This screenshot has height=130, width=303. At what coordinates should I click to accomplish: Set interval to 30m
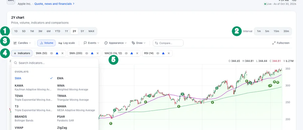(x=286, y=31)
